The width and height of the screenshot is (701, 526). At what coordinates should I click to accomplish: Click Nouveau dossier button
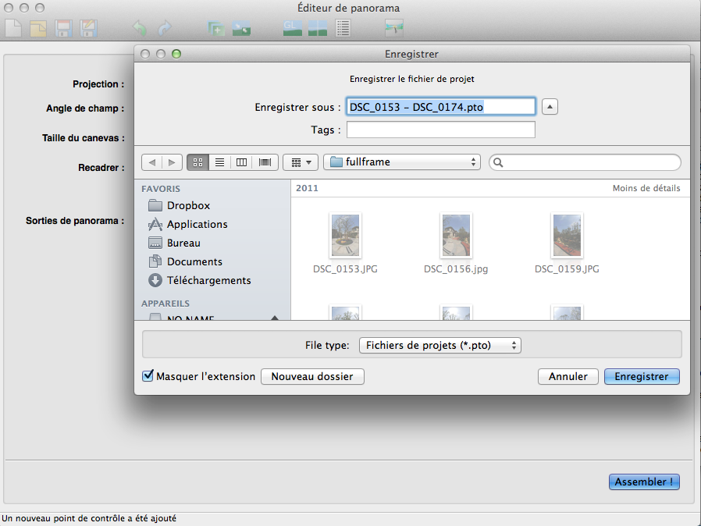[x=312, y=376]
